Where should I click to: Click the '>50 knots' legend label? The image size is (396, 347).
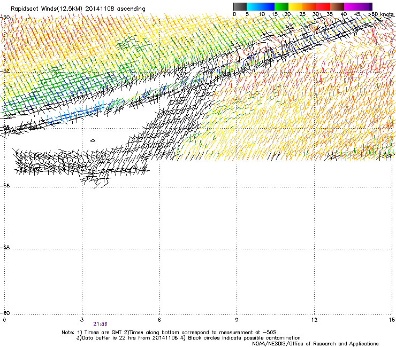(x=381, y=14)
